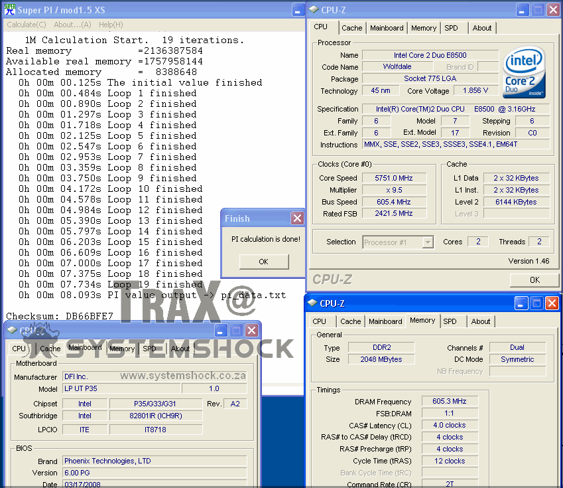Open the Calculate menu in Super PI
Viewport: 563px width, 488px height.
point(27,25)
